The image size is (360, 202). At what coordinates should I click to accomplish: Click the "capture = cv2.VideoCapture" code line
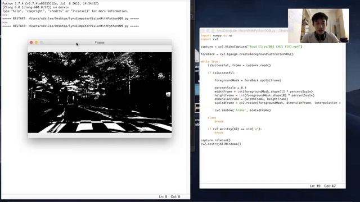(251, 47)
